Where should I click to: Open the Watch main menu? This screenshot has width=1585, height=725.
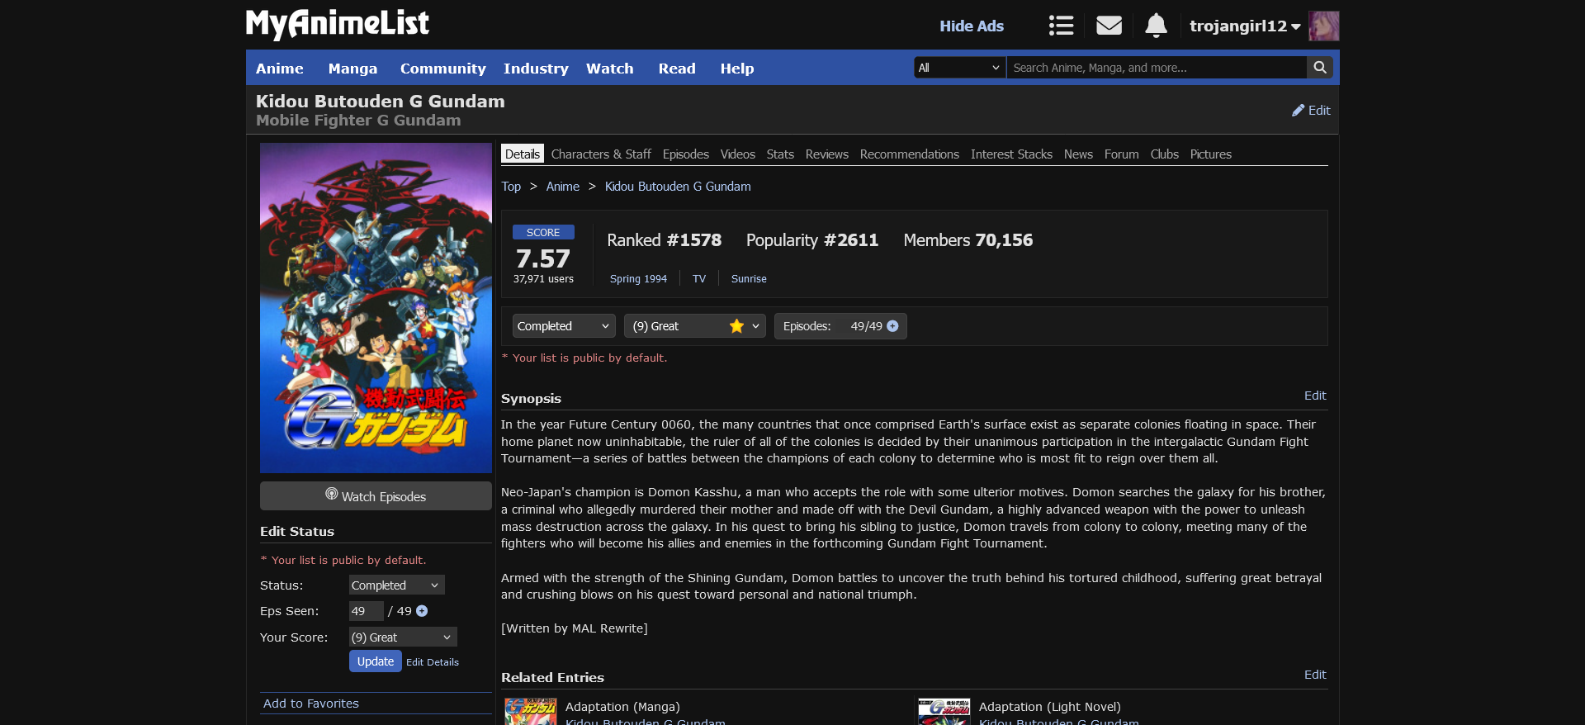[610, 69]
